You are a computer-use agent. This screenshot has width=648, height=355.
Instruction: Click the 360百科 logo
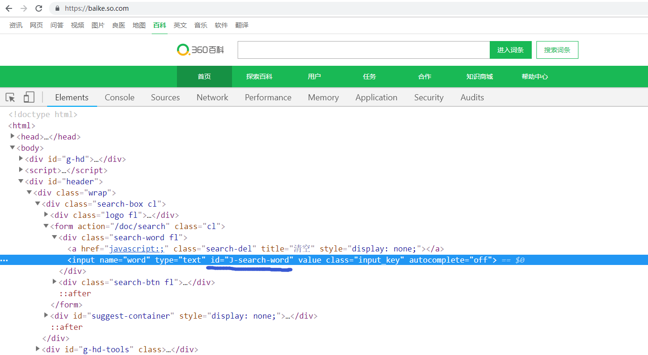[x=200, y=49]
